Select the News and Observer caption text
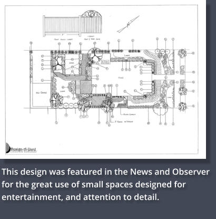Viewport: 216px width, 219px height. (105, 184)
